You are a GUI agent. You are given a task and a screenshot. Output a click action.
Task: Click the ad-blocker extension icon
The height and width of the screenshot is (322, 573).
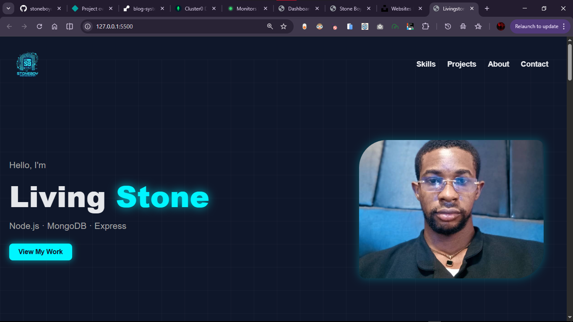click(334, 26)
